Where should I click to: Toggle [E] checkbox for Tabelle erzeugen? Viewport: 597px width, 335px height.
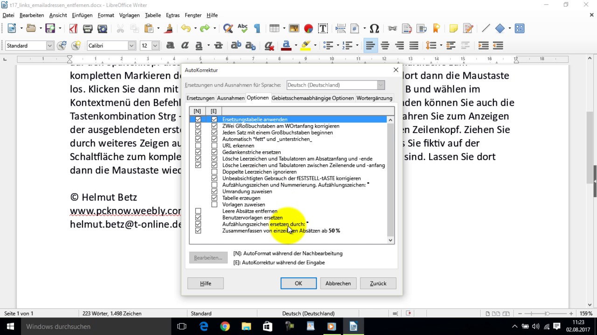pyautogui.click(x=215, y=198)
